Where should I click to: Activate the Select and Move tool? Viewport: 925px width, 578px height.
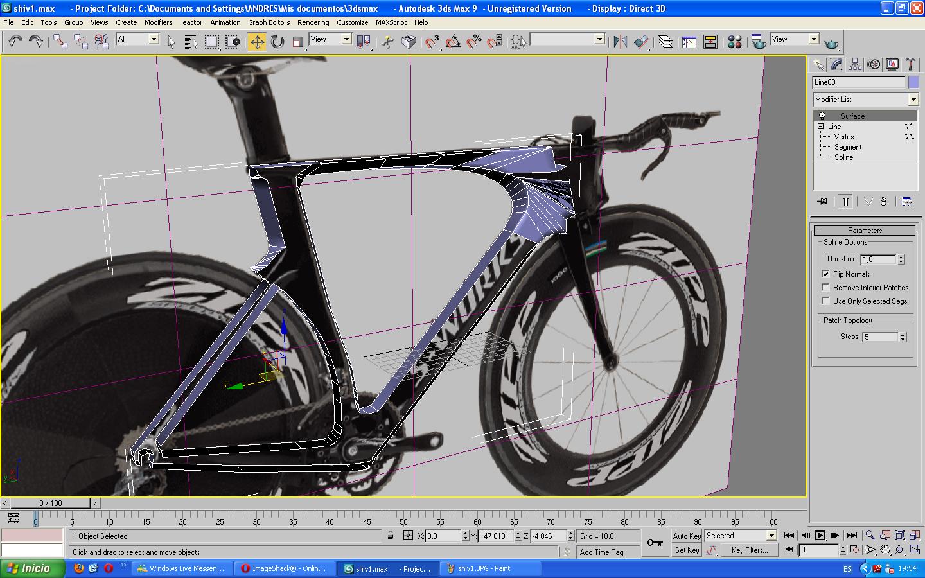coord(257,42)
